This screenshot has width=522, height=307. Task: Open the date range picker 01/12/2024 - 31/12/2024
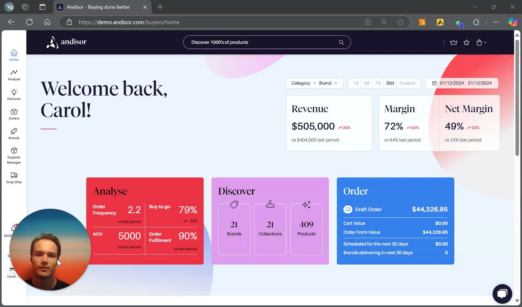(462, 83)
